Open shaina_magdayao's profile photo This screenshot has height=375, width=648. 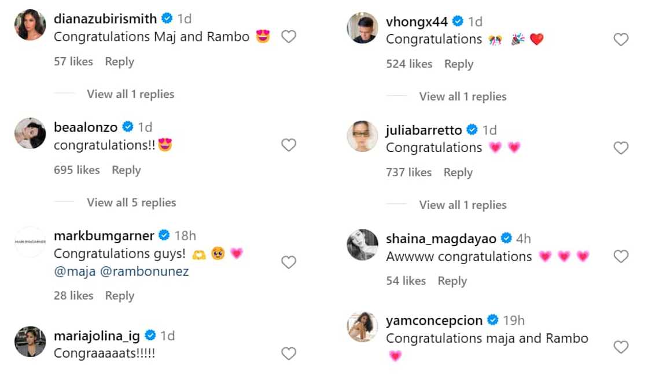click(362, 244)
